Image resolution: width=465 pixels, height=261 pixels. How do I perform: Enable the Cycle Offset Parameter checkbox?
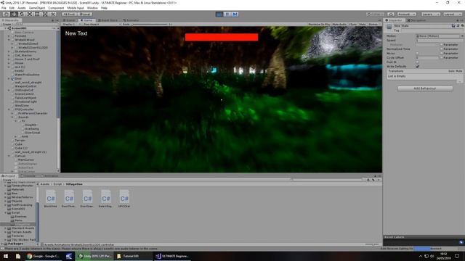(x=442, y=58)
